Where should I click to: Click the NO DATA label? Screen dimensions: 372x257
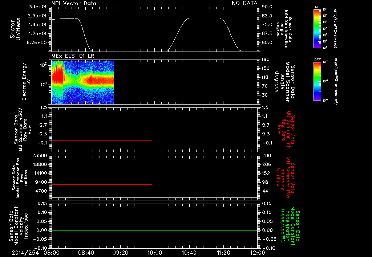(244, 3)
